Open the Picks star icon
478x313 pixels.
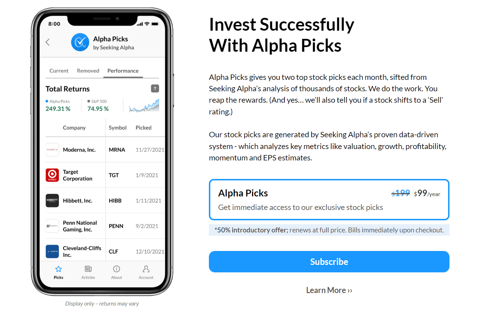(58, 269)
